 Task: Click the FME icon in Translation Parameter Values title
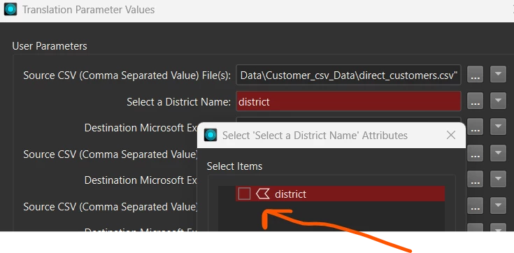10,10
